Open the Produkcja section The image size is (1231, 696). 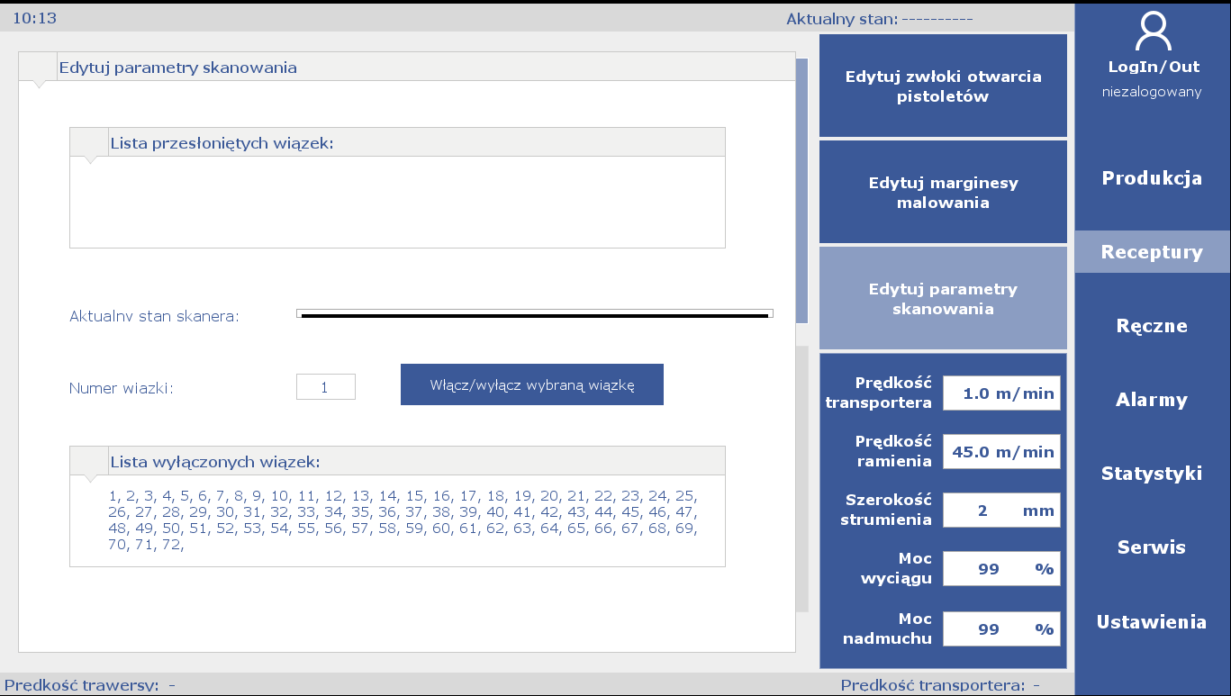(x=1152, y=177)
